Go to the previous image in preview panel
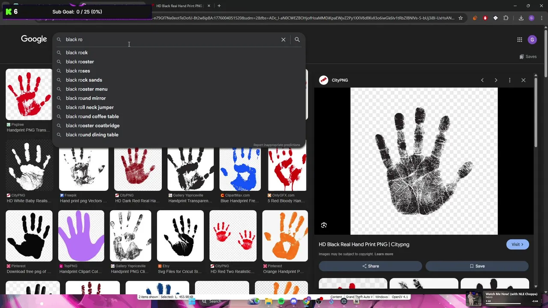 coord(482,80)
